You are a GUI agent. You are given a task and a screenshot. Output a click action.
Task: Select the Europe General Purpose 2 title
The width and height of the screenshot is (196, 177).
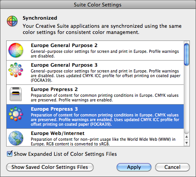pyautogui.click(x=64, y=46)
